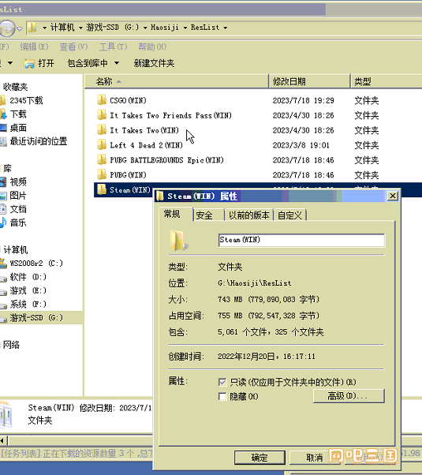
Task: Click the CSGO(WIN) folder icon
Action: pos(102,99)
